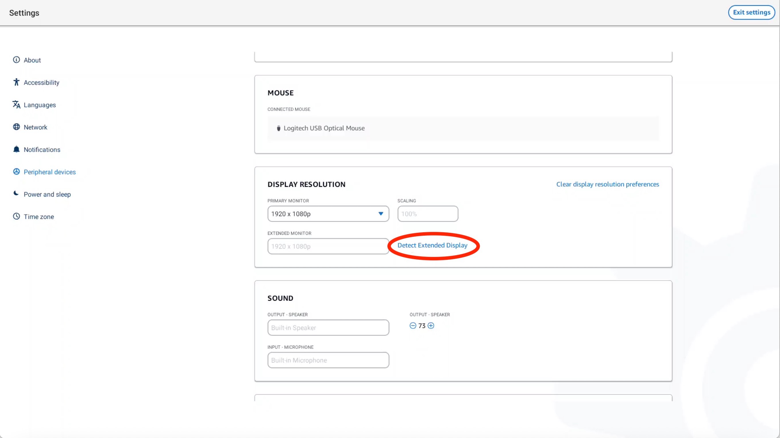Click the Time zone clock icon
Viewport: 780px width, 438px height.
click(16, 216)
